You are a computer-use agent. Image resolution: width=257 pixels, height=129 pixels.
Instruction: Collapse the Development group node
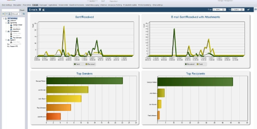[6, 31]
